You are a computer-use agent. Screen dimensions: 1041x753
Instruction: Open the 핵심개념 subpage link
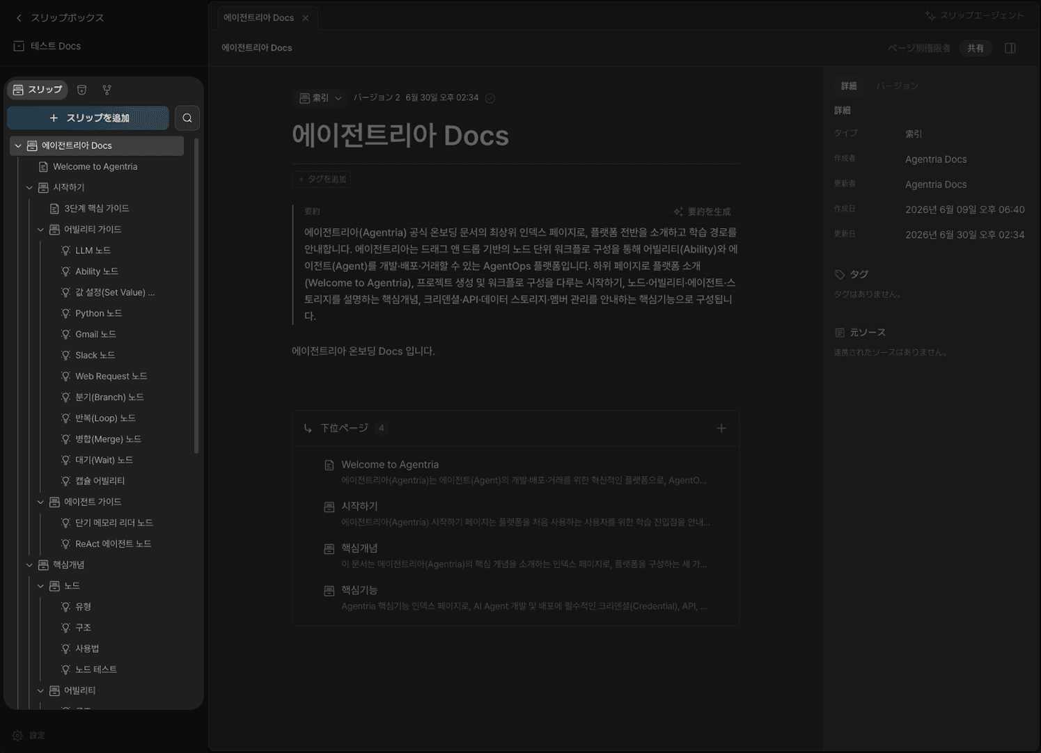click(359, 548)
